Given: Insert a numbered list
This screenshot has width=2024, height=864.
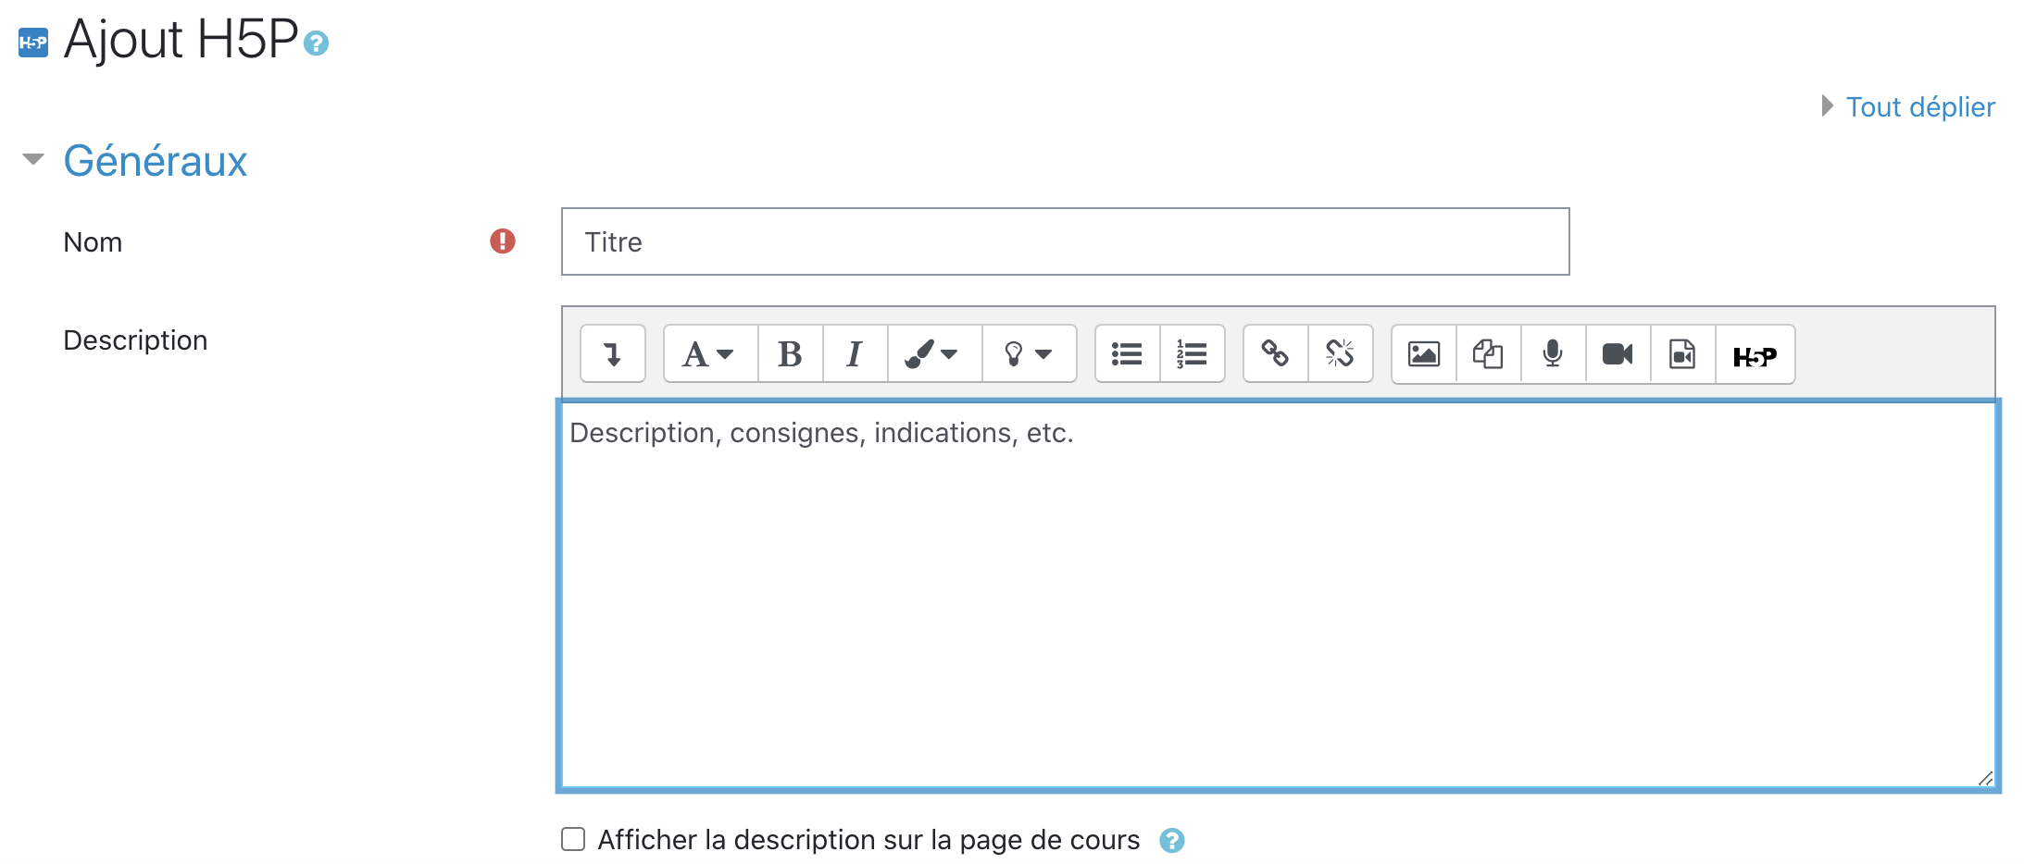Looking at the screenshot, I should coord(1192,354).
